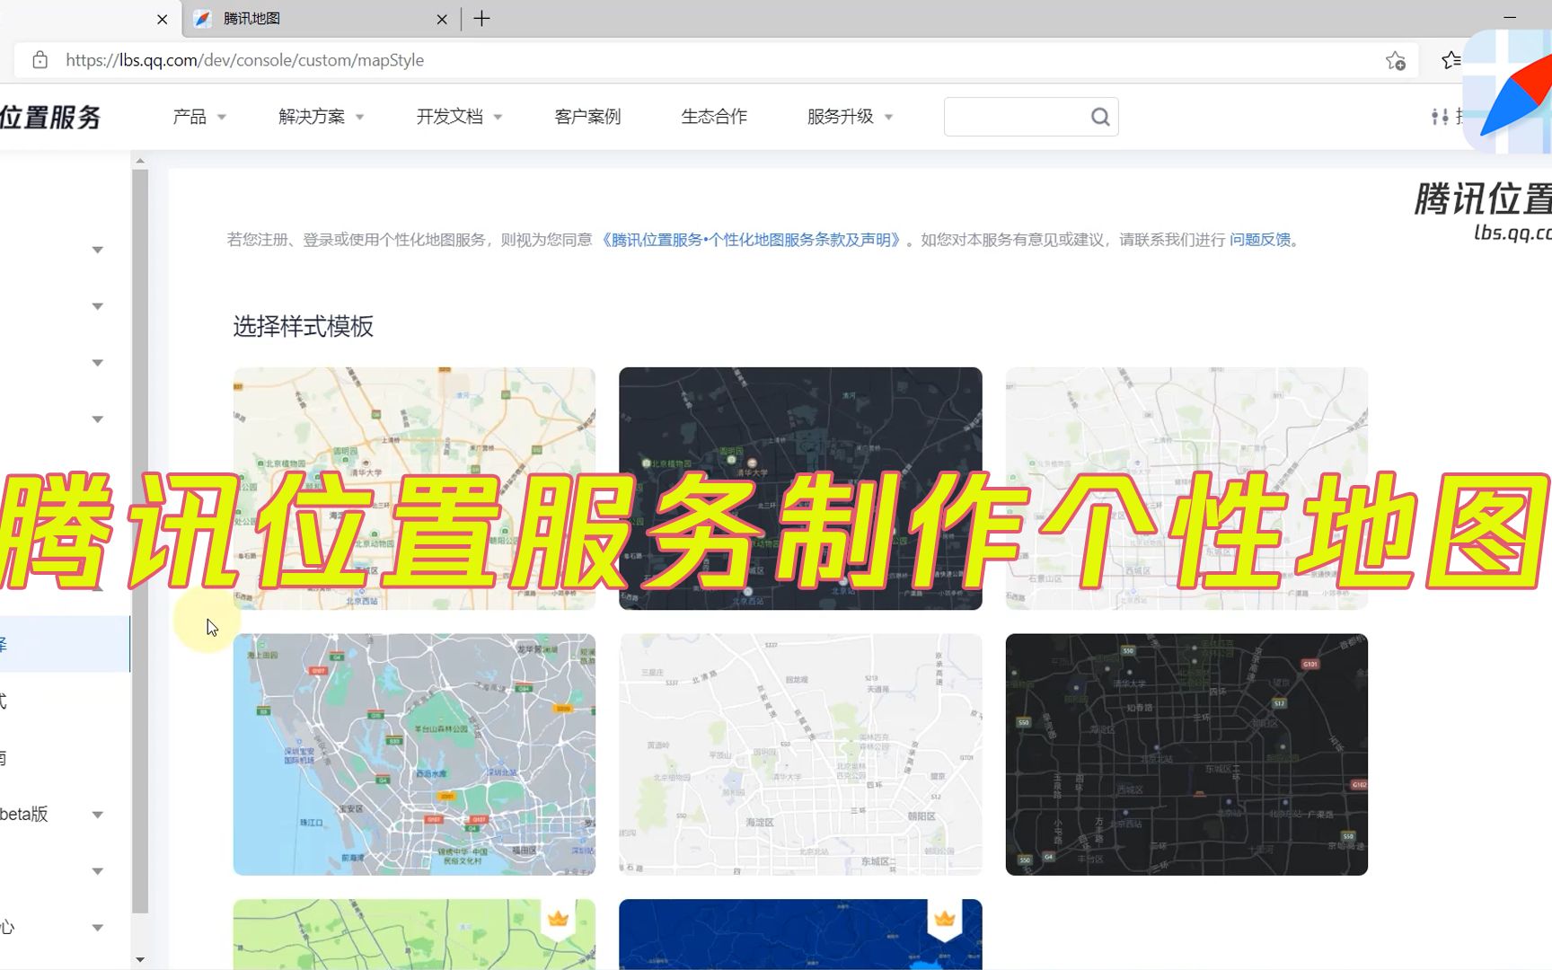Click the site lock icon in address bar

point(40,60)
